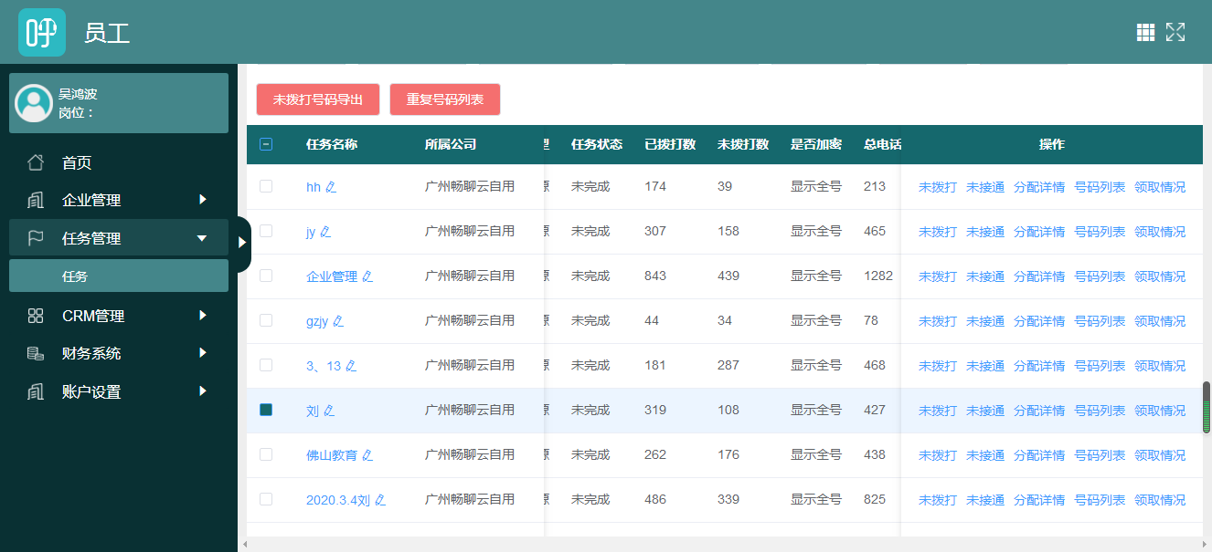The width and height of the screenshot is (1212, 552).
Task: Click edit pencil next to 2020.3.4刘
Action: 380,500
